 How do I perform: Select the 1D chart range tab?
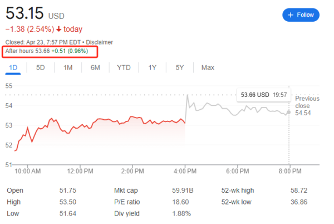coord(13,67)
